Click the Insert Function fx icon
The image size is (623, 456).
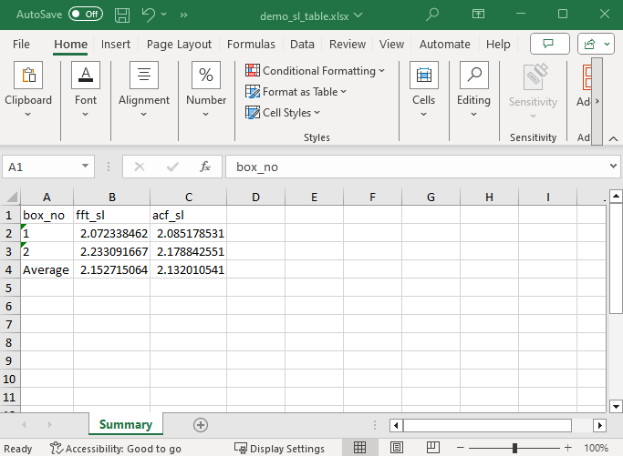pyautogui.click(x=205, y=167)
